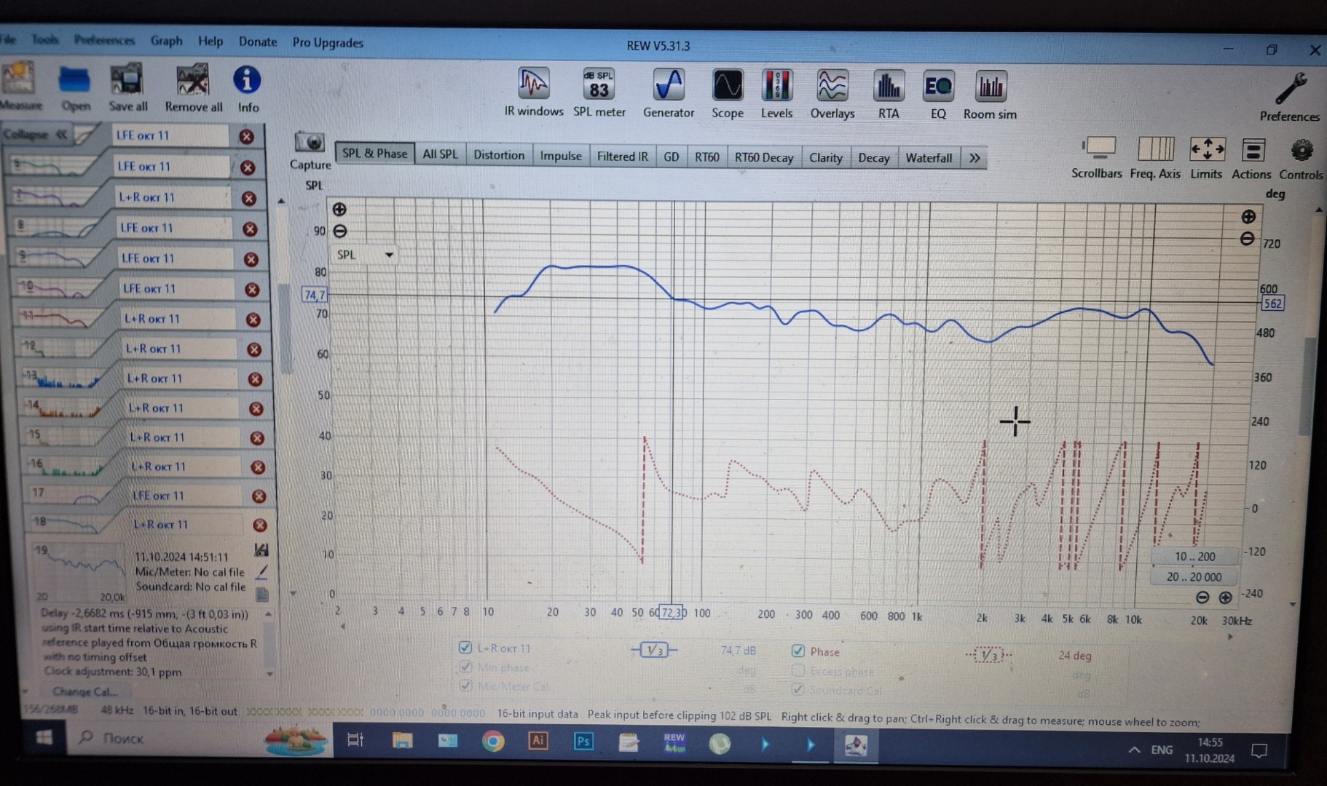Open the EQ window
The width and height of the screenshot is (1327, 786).
(x=937, y=93)
